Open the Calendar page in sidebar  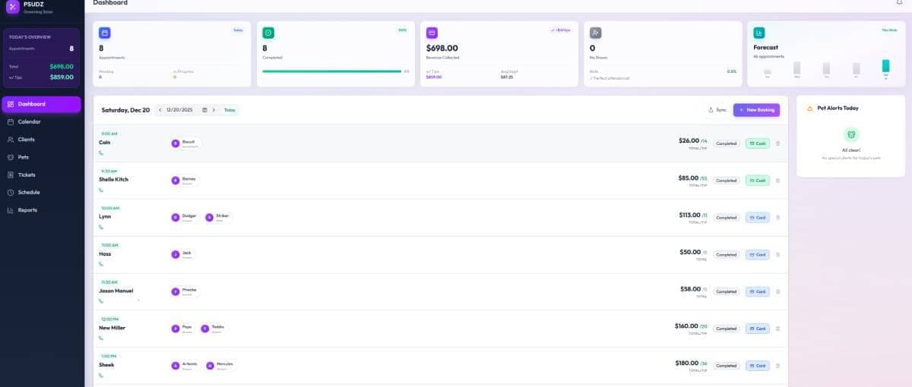(x=29, y=121)
